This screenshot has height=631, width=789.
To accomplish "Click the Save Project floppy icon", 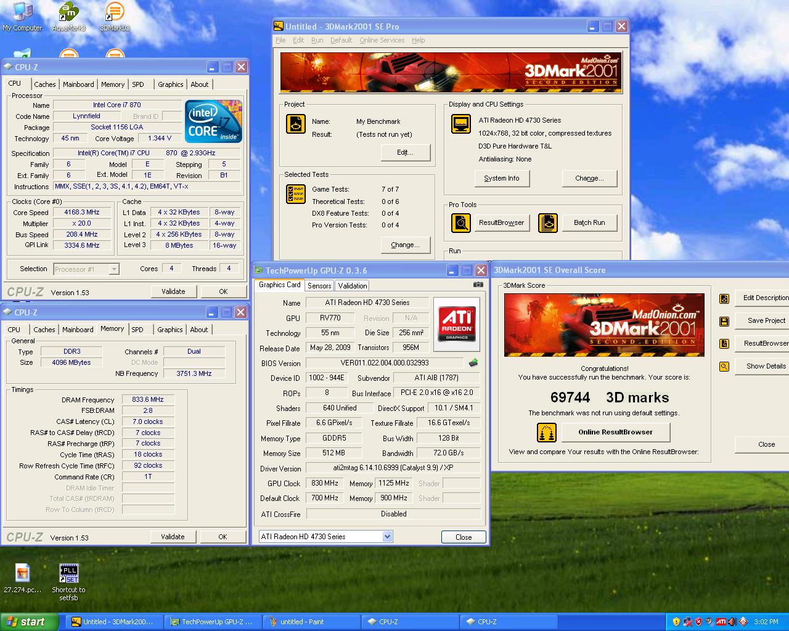I will tap(724, 321).
